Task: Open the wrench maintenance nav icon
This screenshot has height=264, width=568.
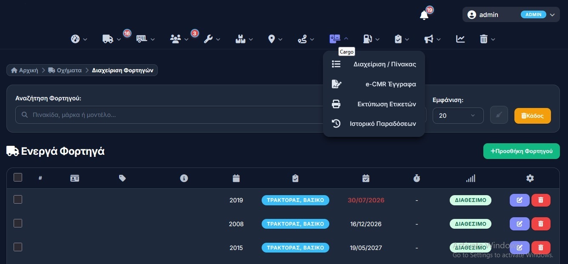Action: [x=208, y=39]
